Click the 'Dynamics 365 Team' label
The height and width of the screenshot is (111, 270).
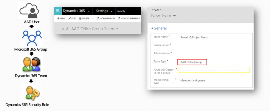coord(31,76)
